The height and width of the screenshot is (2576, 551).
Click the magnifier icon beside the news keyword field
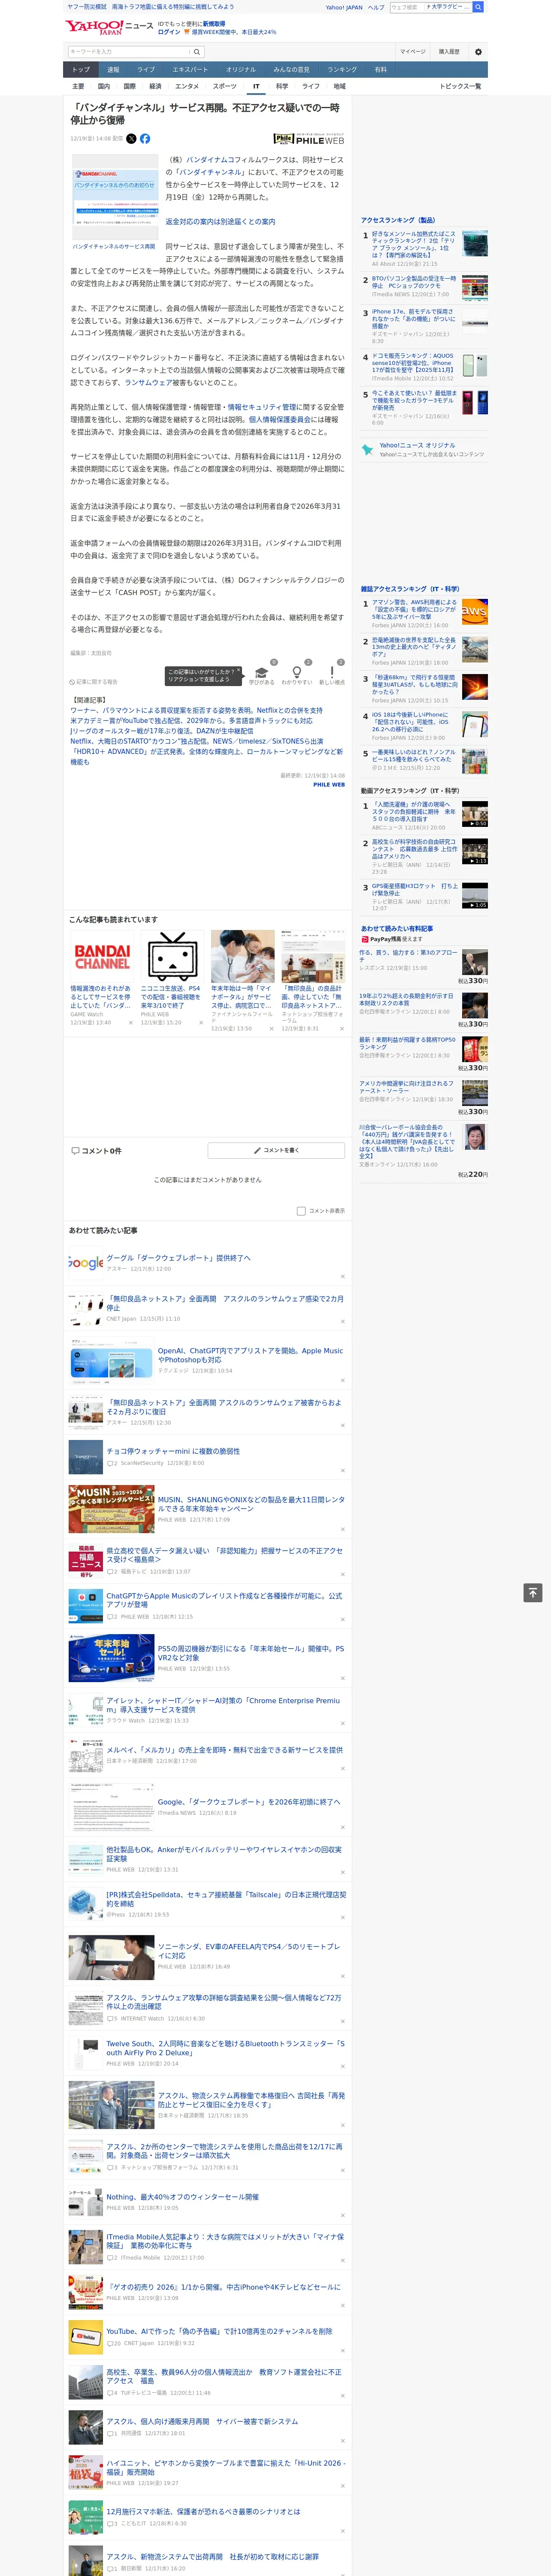click(x=197, y=52)
